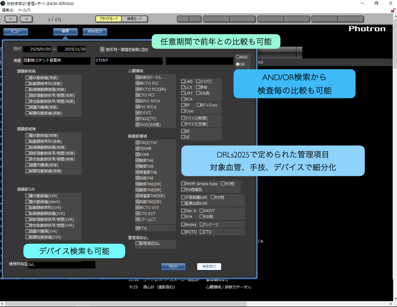Check デバイス(交換) checkbox

point(183,124)
